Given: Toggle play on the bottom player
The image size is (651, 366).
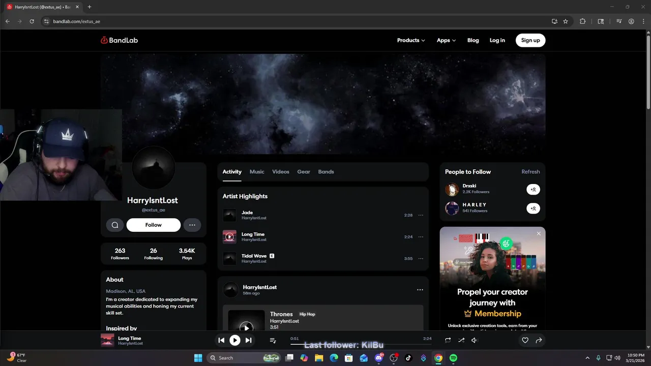Looking at the screenshot, I should [235, 341].
